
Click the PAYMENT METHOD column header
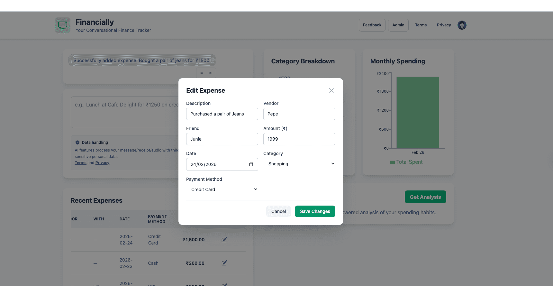(x=158, y=219)
